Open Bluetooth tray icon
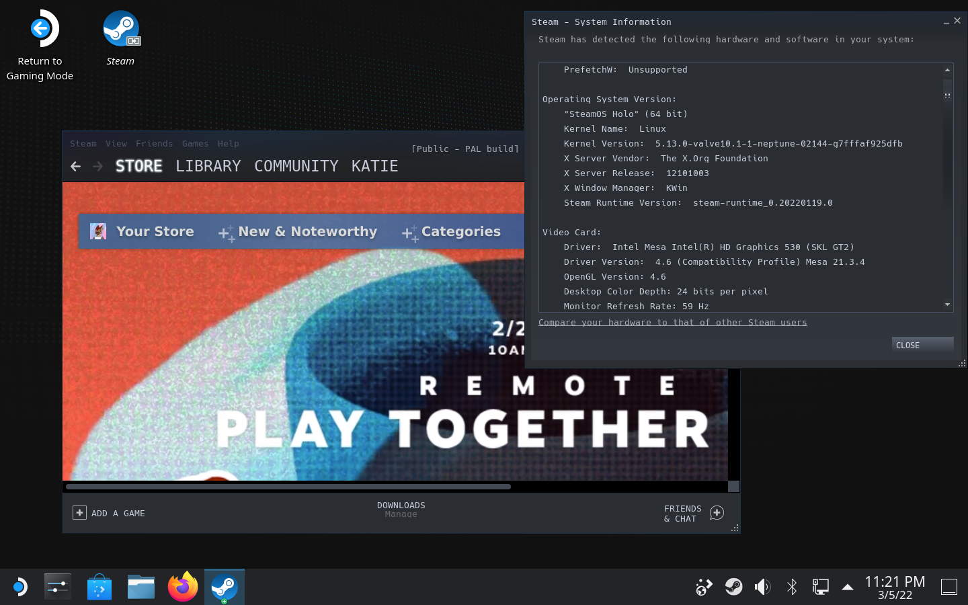Screen dimensions: 968x605 [792, 588]
